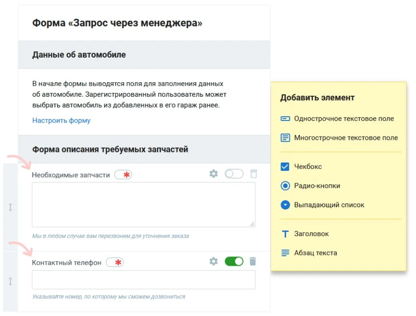Enable the toggle next to Необходимые запчасти
Viewport: 416px width, 316px height.
pos(234,174)
